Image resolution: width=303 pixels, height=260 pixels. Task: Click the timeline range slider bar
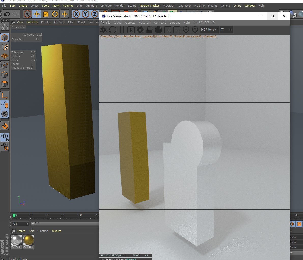(65, 223)
